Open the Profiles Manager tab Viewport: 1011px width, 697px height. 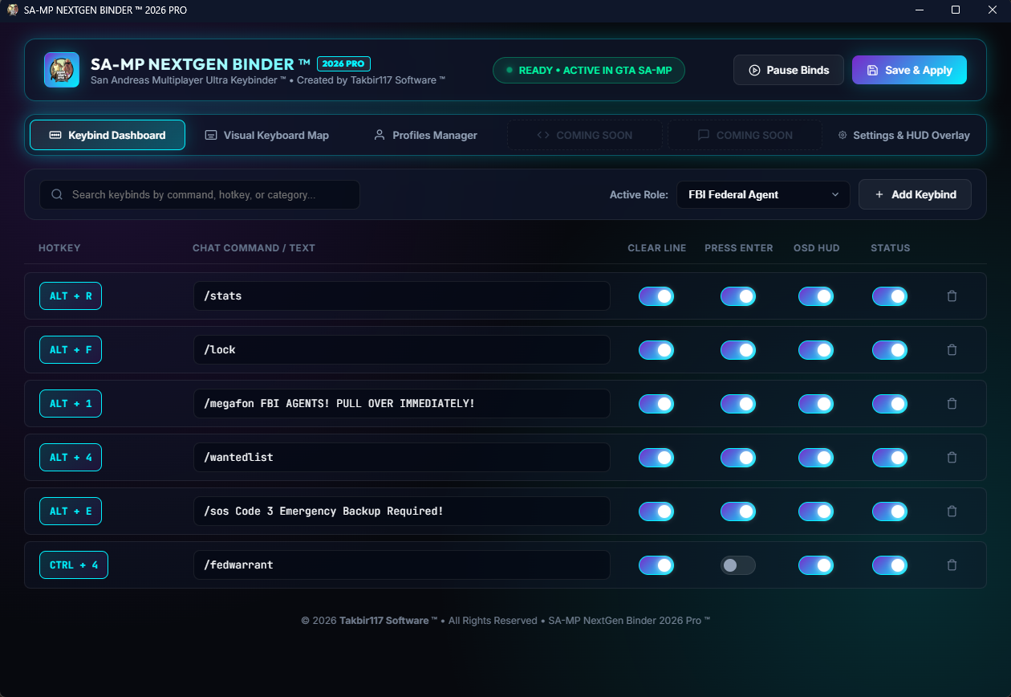425,135
